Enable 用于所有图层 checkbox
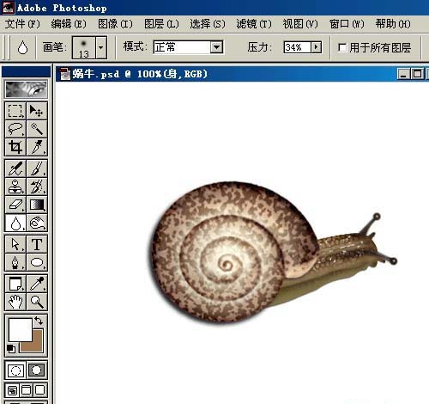429x404 pixels. 341,47
